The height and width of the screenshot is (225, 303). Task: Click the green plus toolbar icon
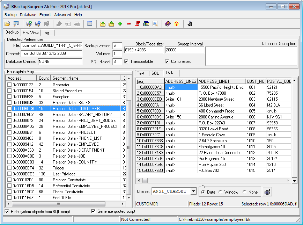(120, 24)
